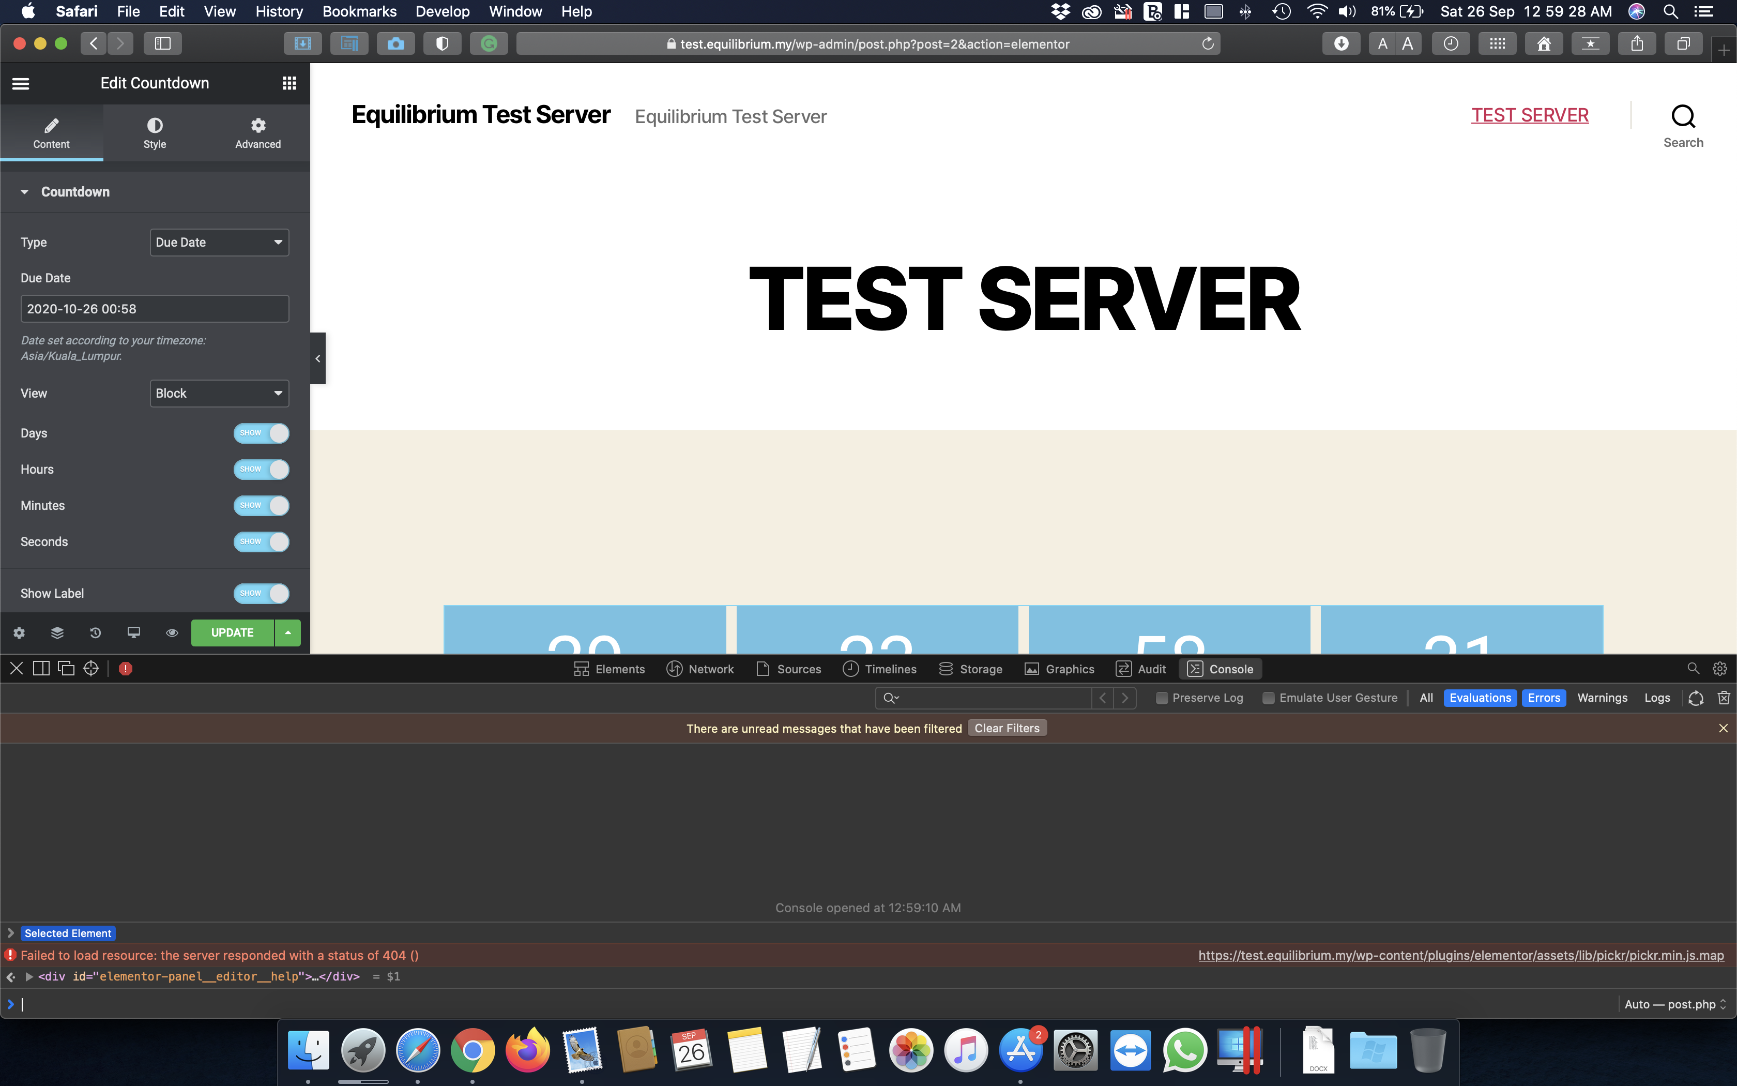Clear console log with trash icon
This screenshot has height=1086, width=1737.
click(x=1723, y=698)
